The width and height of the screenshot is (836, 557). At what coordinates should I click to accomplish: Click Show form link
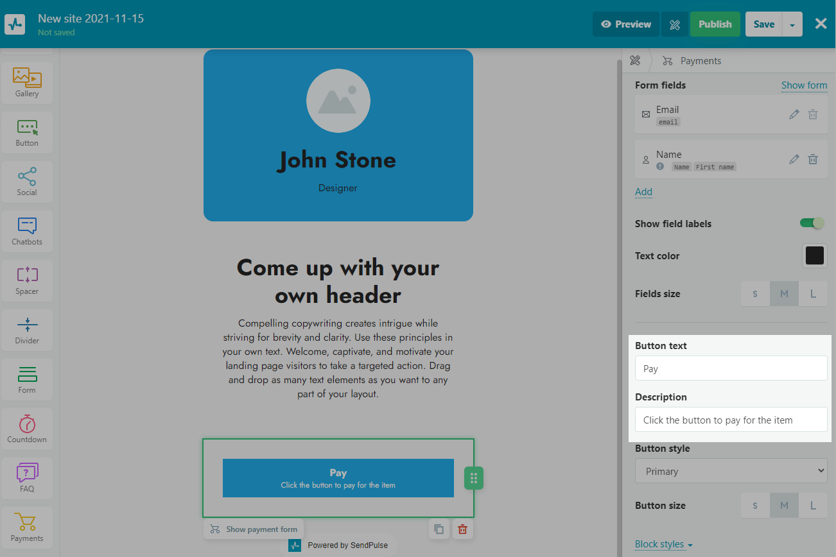(804, 85)
